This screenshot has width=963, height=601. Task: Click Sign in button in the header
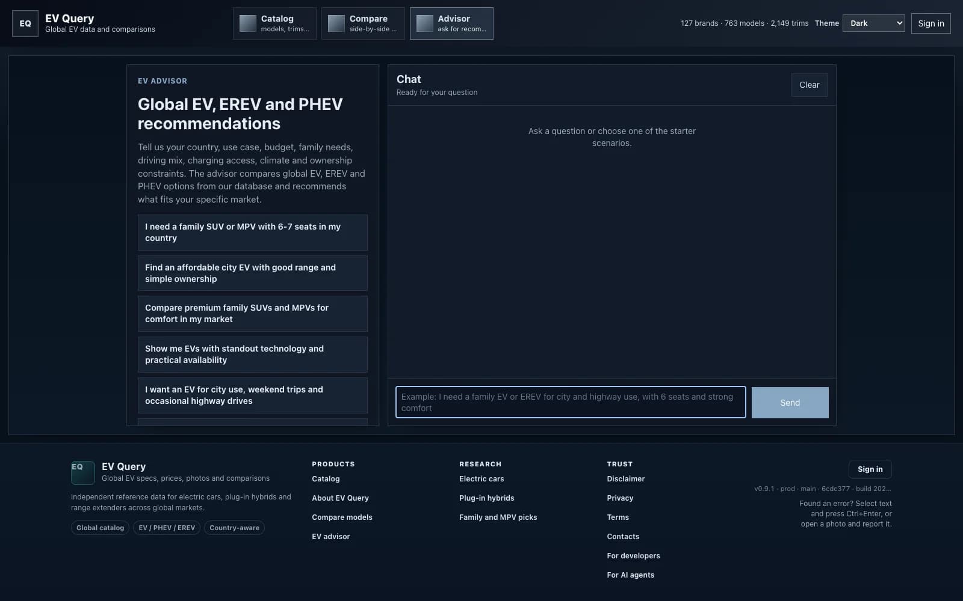click(931, 23)
